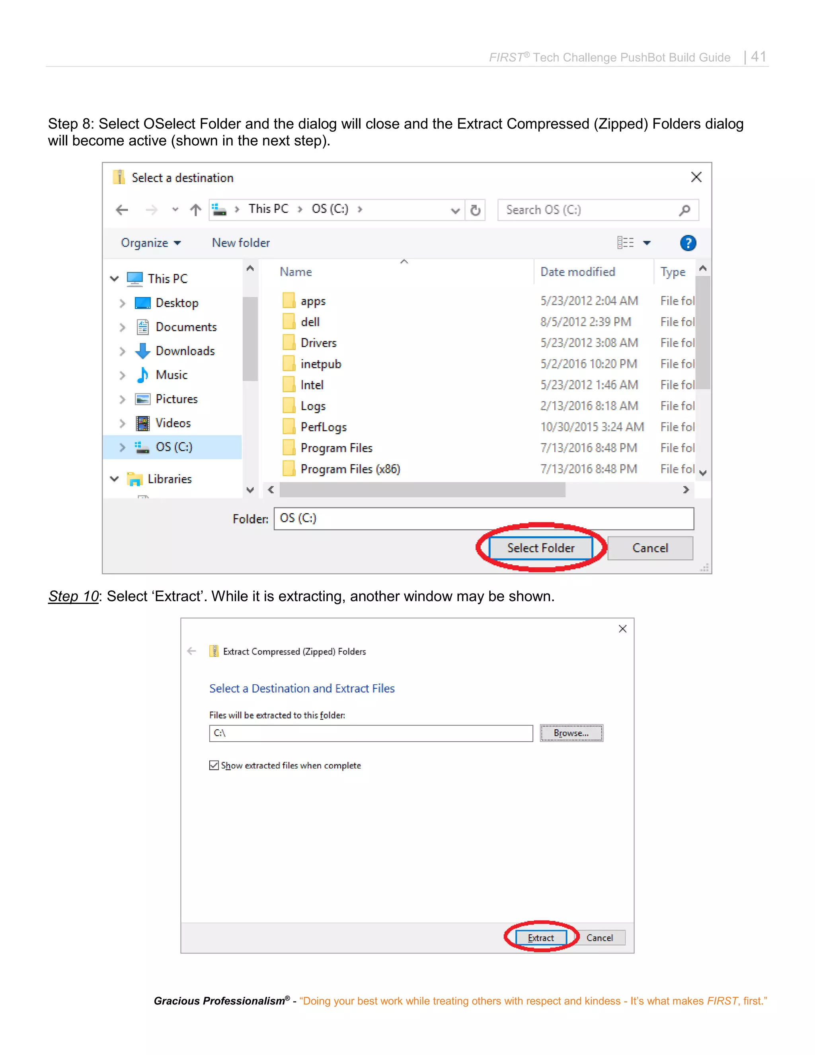Select the Program Files folder icon
This screenshot has width=815, height=1055.
[x=289, y=447]
